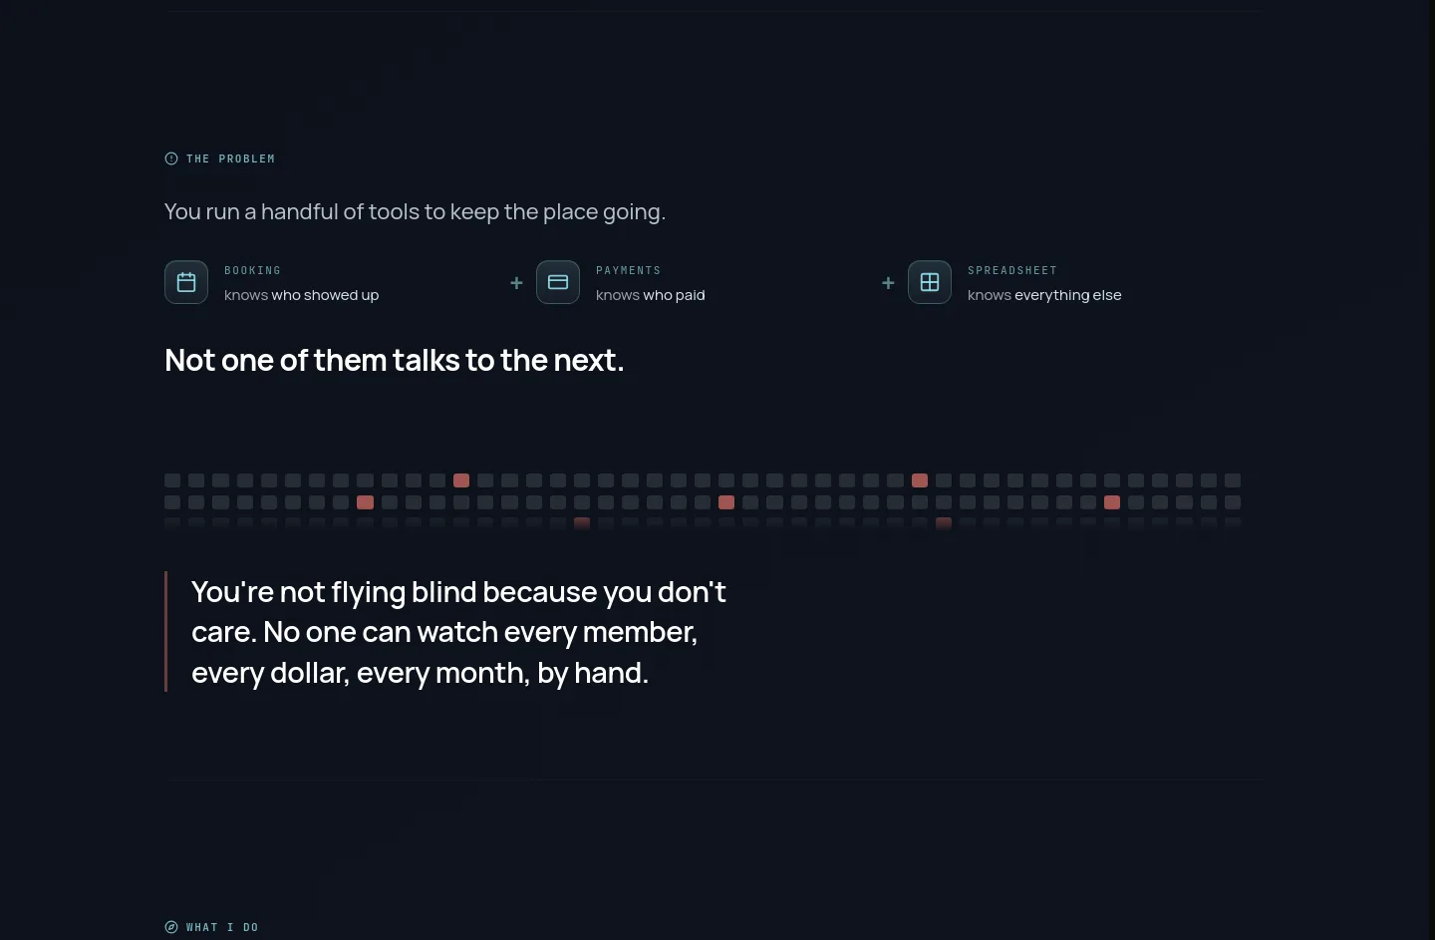Select the rightmost red square in second dot row
The width and height of the screenshot is (1435, 940).
coord(1112,502)
